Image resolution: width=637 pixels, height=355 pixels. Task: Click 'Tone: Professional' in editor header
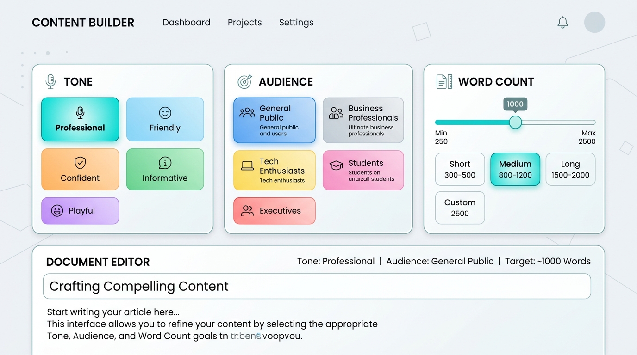[336, 261]
